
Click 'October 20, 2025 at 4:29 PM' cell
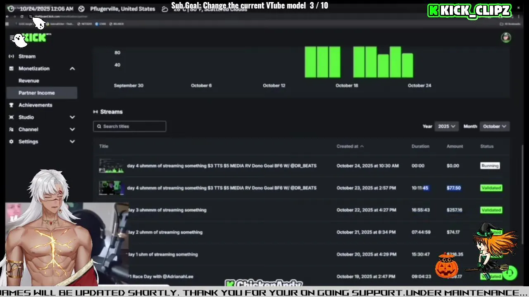pyautogui.click(x=366, y=255)
